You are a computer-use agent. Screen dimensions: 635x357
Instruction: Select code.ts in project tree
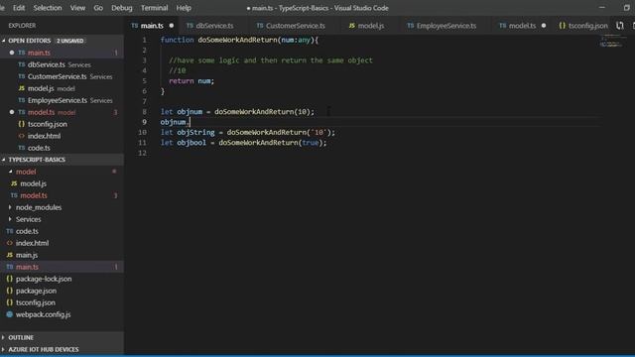[62, 231]
